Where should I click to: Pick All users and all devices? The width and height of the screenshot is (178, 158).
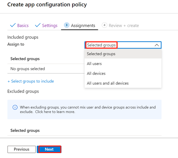tap(123, 83)
